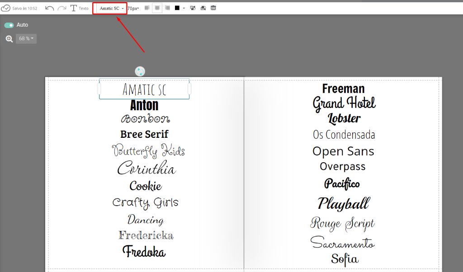Viewport: 463px width, 272px height.
Task: Click the left handle of the Amatic SC box
Action: click(99, 89)
